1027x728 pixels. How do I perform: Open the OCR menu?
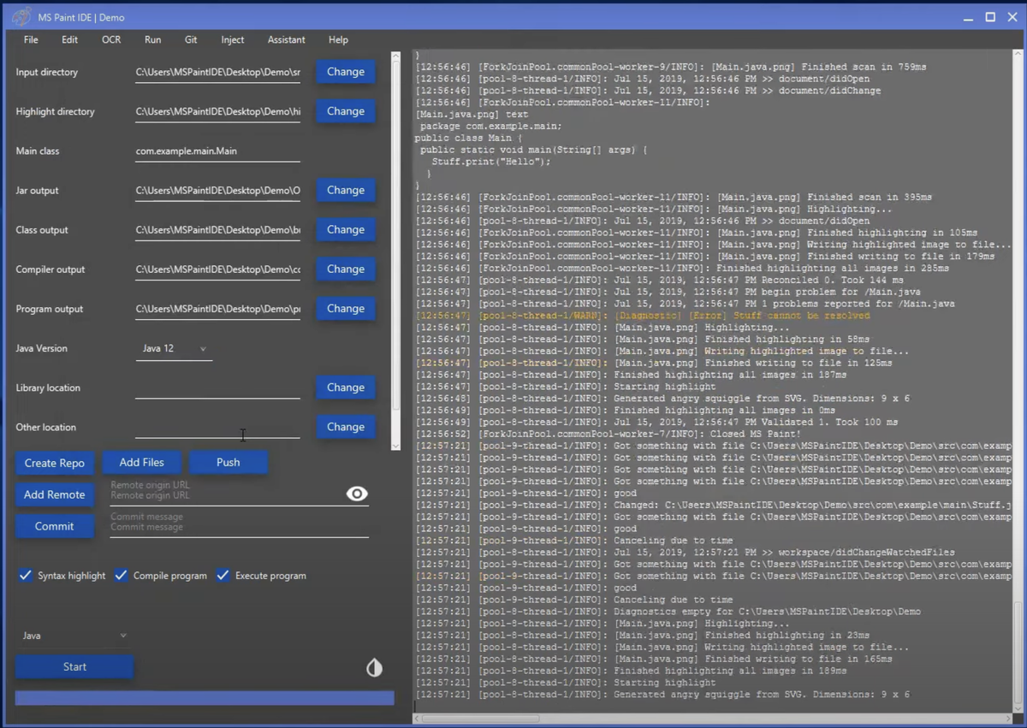[111, 39]
